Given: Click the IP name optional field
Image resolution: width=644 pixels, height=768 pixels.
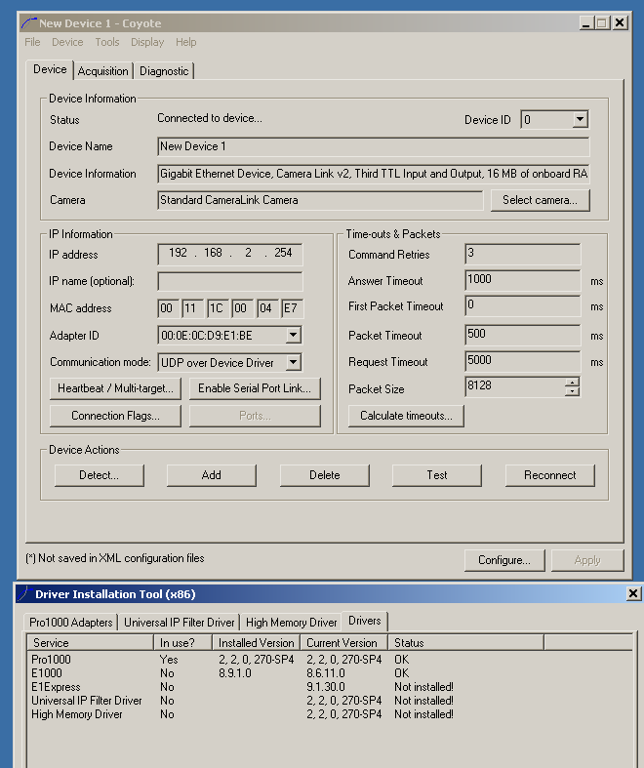Looking at the screenshot, I should point(230,281).
